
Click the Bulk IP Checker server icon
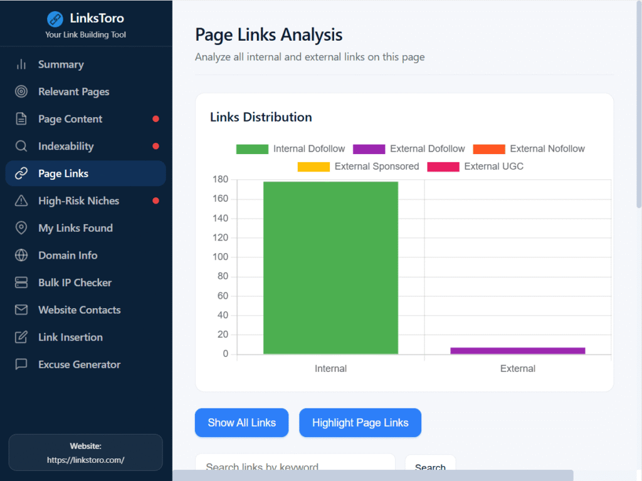(21, 282)
